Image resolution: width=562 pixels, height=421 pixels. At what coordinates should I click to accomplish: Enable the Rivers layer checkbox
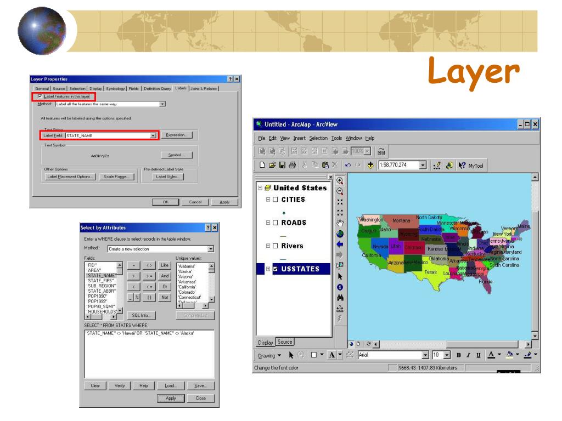point(276,246)
